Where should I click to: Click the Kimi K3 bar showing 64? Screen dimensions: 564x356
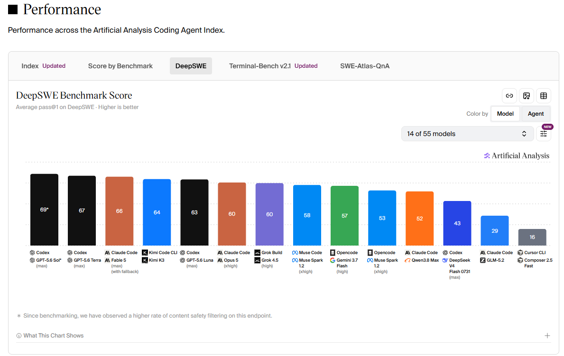tap(157, 212)
